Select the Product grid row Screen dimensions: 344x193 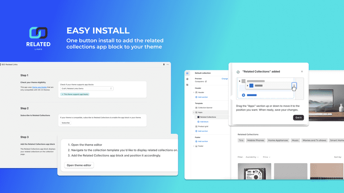click(211, 126)
